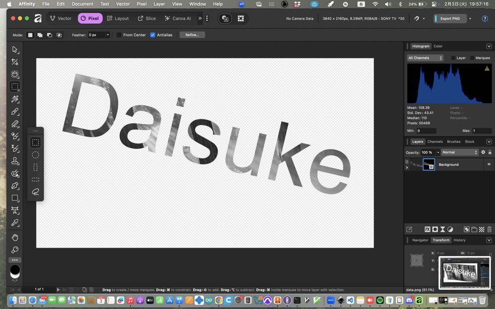Select the Color Picker eyedropper tool
This screenshot has width=495, height=309.
click(x=15, y=223)
